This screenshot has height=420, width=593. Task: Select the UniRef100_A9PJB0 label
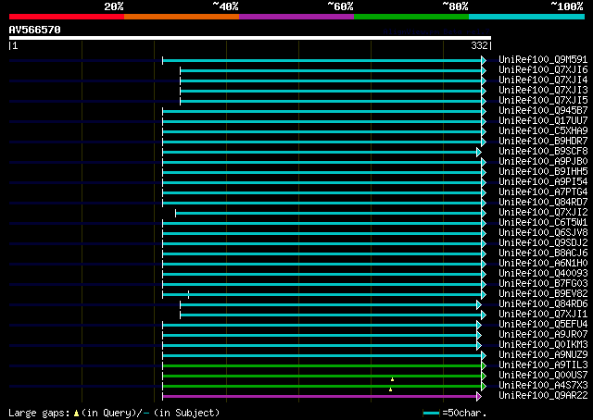pyautogui.click(x=543, y=161)
